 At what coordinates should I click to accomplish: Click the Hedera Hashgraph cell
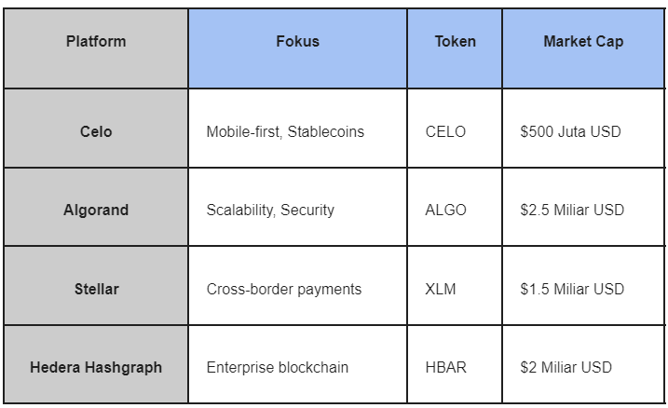pos(96,364)
